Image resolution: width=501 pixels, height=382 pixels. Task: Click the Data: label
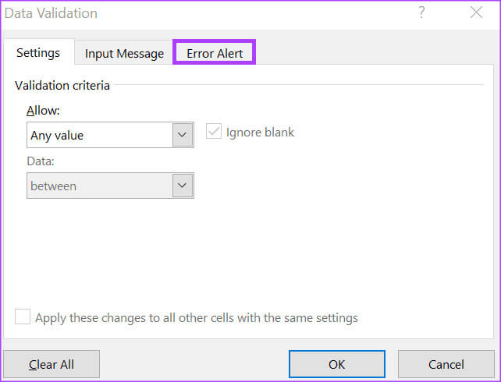pos(41,161)
